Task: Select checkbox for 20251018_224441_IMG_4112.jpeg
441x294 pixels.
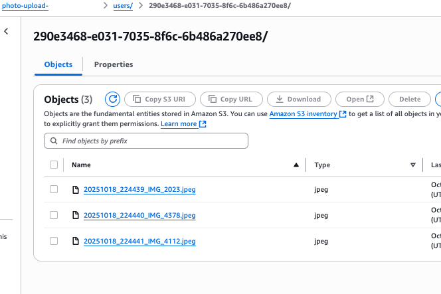Action: pyautogui.click(x=54, y=241)
